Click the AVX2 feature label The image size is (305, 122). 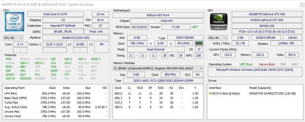click(x=68, y=63)
